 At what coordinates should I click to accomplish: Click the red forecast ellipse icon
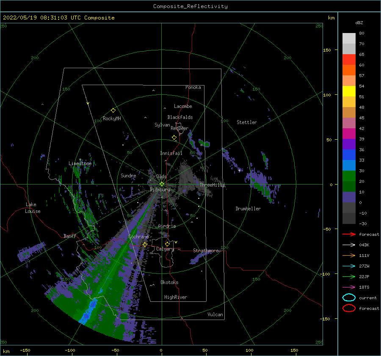point(349,308)
